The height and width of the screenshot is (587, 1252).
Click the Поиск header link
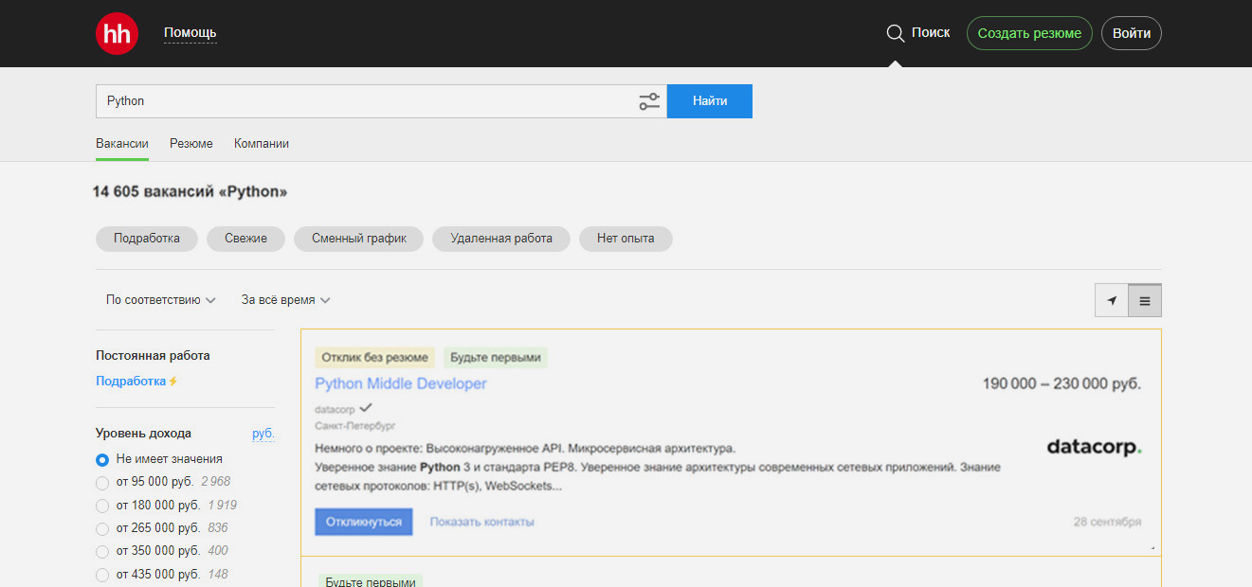coord(931,33)
